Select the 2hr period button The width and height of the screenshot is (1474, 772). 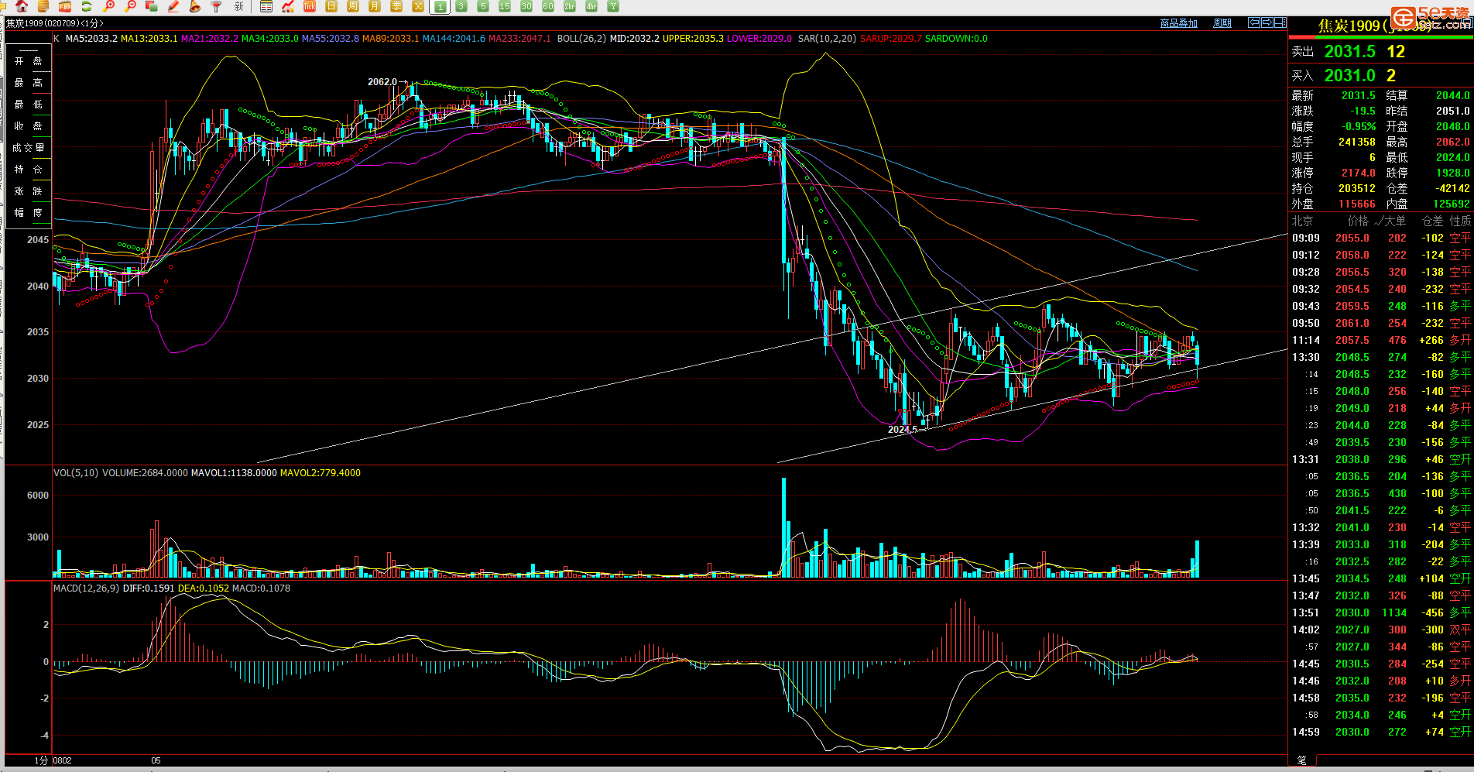pyautogui.click(x=570, y=6)
